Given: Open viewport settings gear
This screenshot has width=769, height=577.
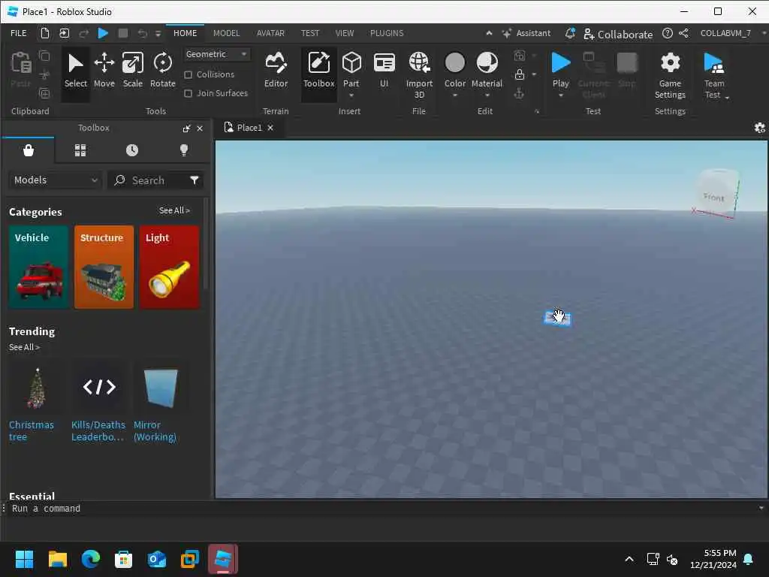Looking at the screenshot, I should [x=759, y=128].
